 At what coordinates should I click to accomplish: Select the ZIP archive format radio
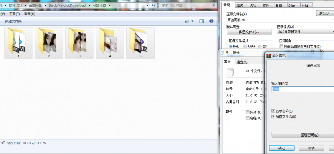260,46
